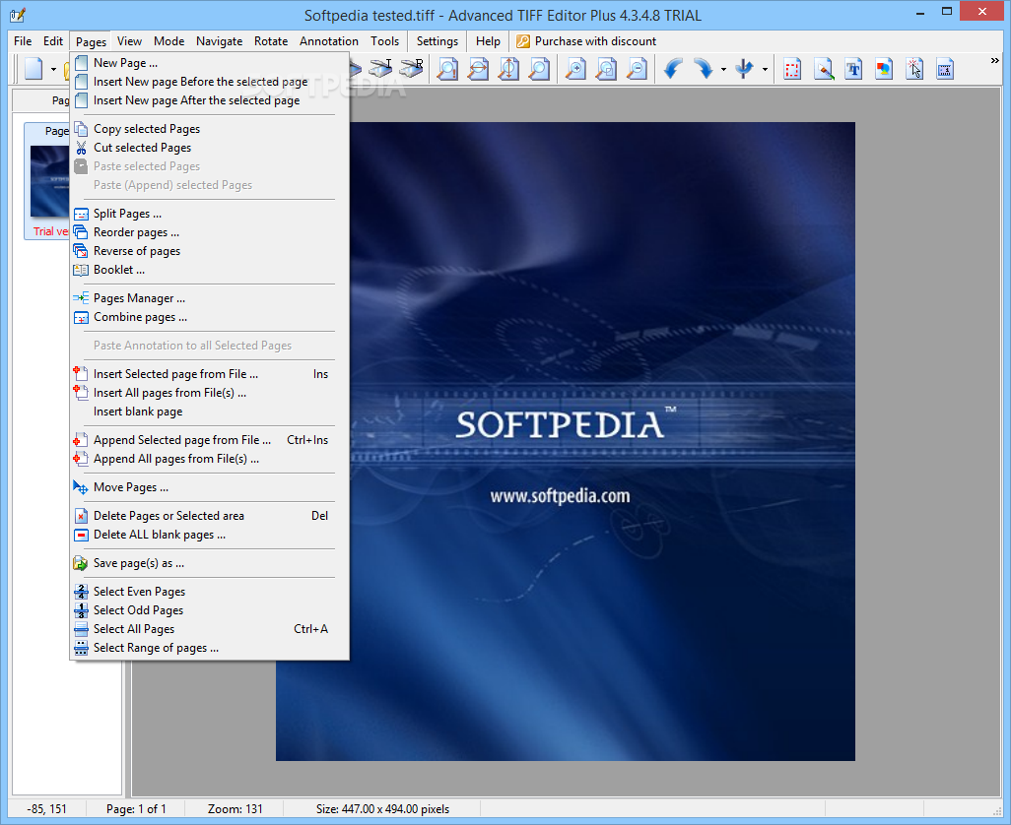Choose Insert blank page
This screenshot has width=1011, height=825.
coord(210,412)
